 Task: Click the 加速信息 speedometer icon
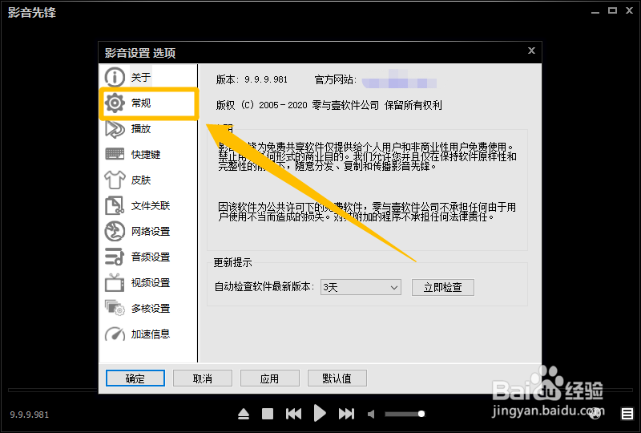coord(115,334)
